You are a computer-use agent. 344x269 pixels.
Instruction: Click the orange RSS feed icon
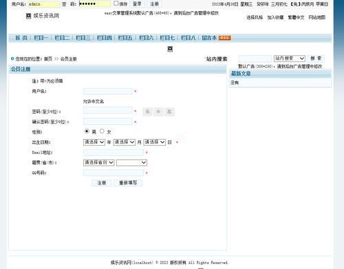pyautogui.click(x=224, y=38)
